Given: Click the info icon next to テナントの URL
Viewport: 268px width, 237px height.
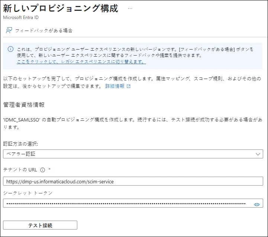Looking at the screenshot, I should click(x=42, y=170).
